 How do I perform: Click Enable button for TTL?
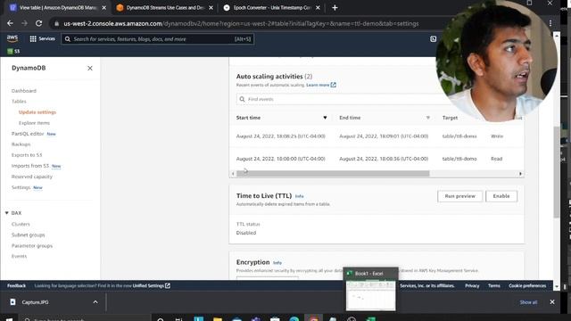501,196
